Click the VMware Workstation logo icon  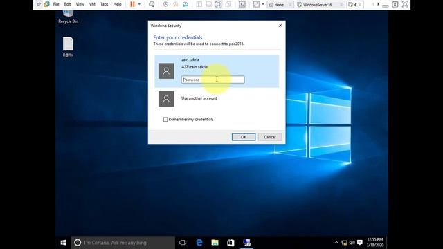47,4
